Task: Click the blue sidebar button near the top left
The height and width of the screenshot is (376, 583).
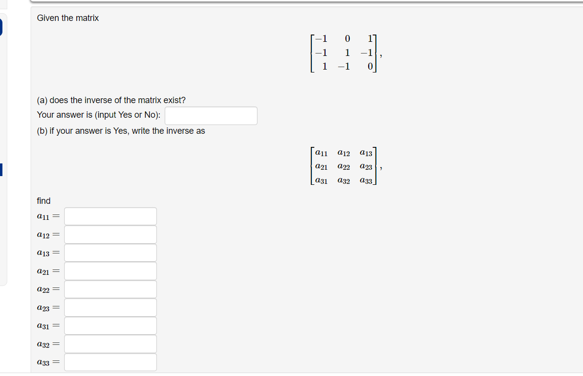Action: [2, 27]
